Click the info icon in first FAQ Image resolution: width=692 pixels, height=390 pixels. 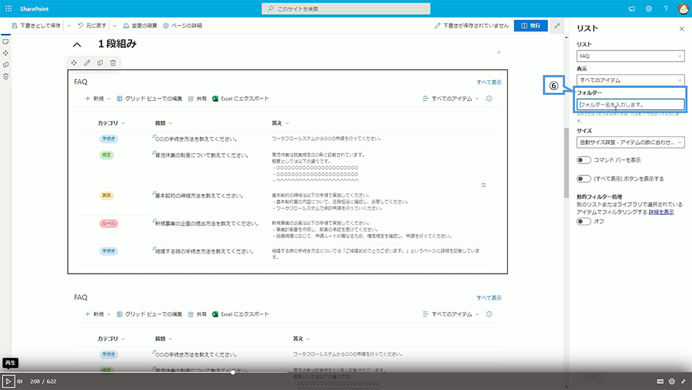489,98
